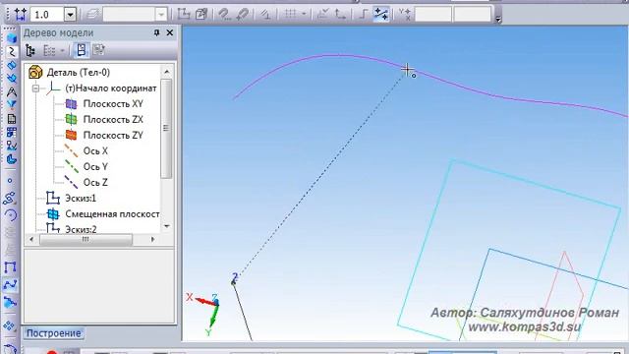Select the Деталь (Тел-0) tree node
629x354 pixels.
[79, 72]
